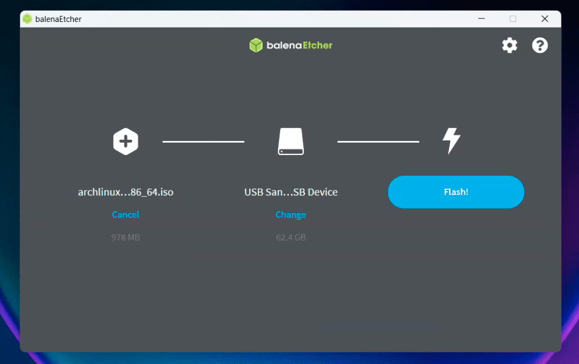Click the balenaEtcher title bar app icon
579x364 pixels.
coord(27,19)
